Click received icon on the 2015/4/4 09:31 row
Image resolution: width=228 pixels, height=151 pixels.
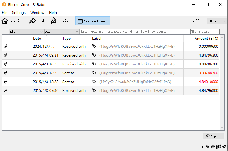coord(94,55)
